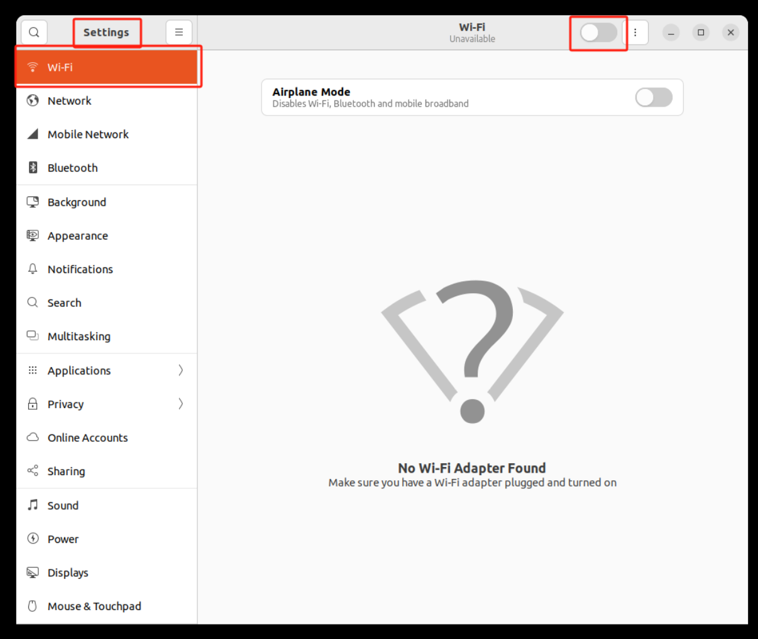The image size is (758, 639).
Task: Toggle the Wi-Fi switch in header bar
Action: pos(598,33)
